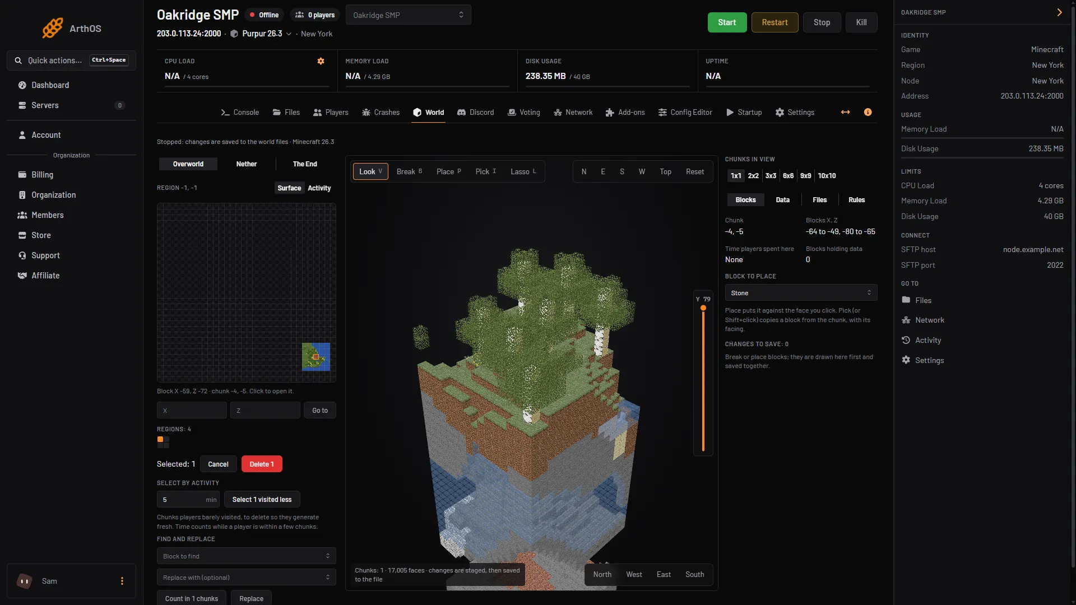Open the Stone block to place dropdown
1076x605 pixels.
point(801,293)
